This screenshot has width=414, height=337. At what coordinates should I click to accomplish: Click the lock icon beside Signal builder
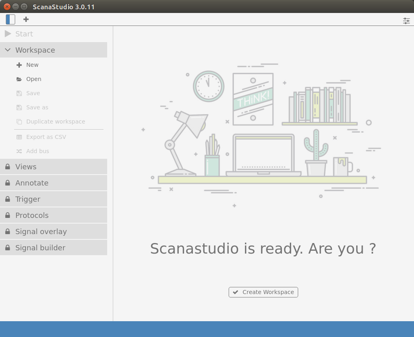click(8, 247)
